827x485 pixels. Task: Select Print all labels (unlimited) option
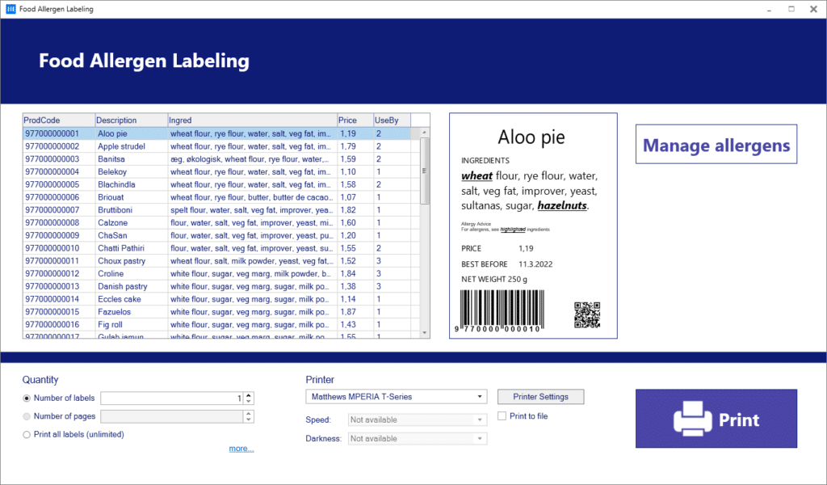point(27,435)
